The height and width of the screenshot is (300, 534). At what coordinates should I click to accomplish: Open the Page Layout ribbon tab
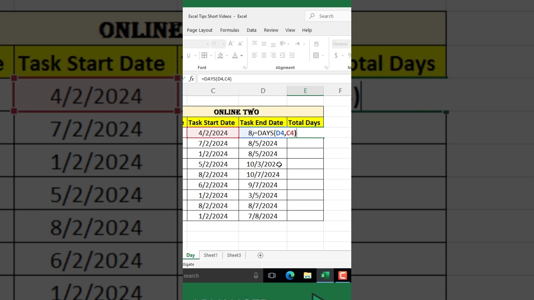[199, 30]
